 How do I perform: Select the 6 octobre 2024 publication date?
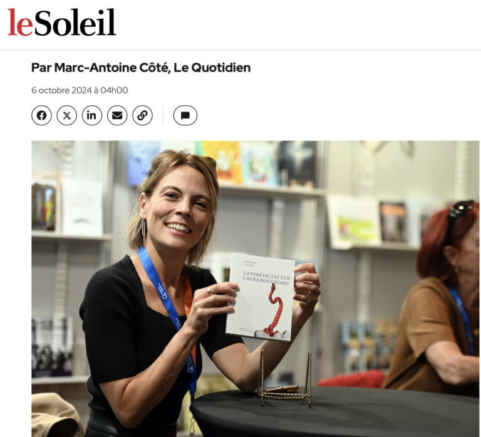[61, 90]
